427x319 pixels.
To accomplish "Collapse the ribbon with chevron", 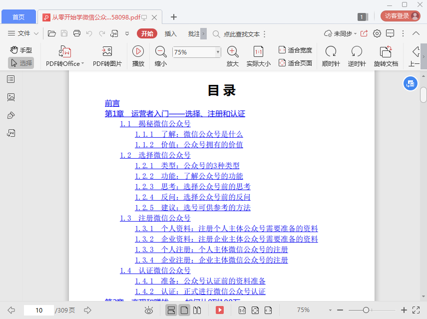I will pos(416,33).
